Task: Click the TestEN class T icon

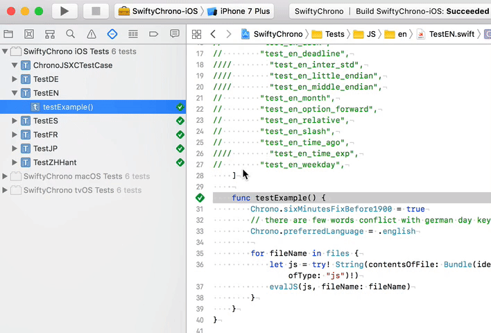Action: [26, 93]
